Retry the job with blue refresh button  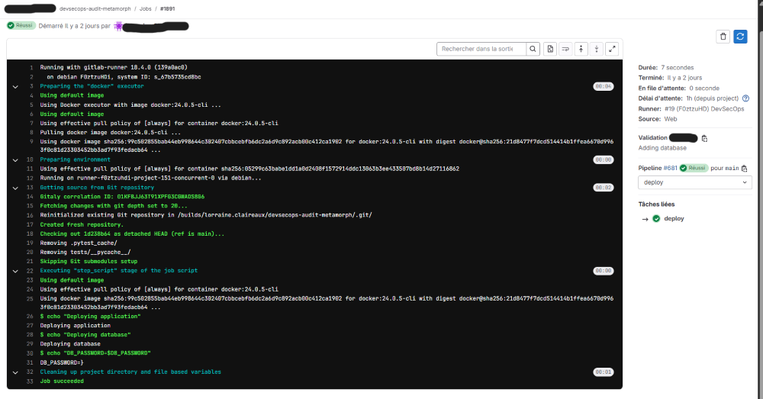(x=740, y=37)
